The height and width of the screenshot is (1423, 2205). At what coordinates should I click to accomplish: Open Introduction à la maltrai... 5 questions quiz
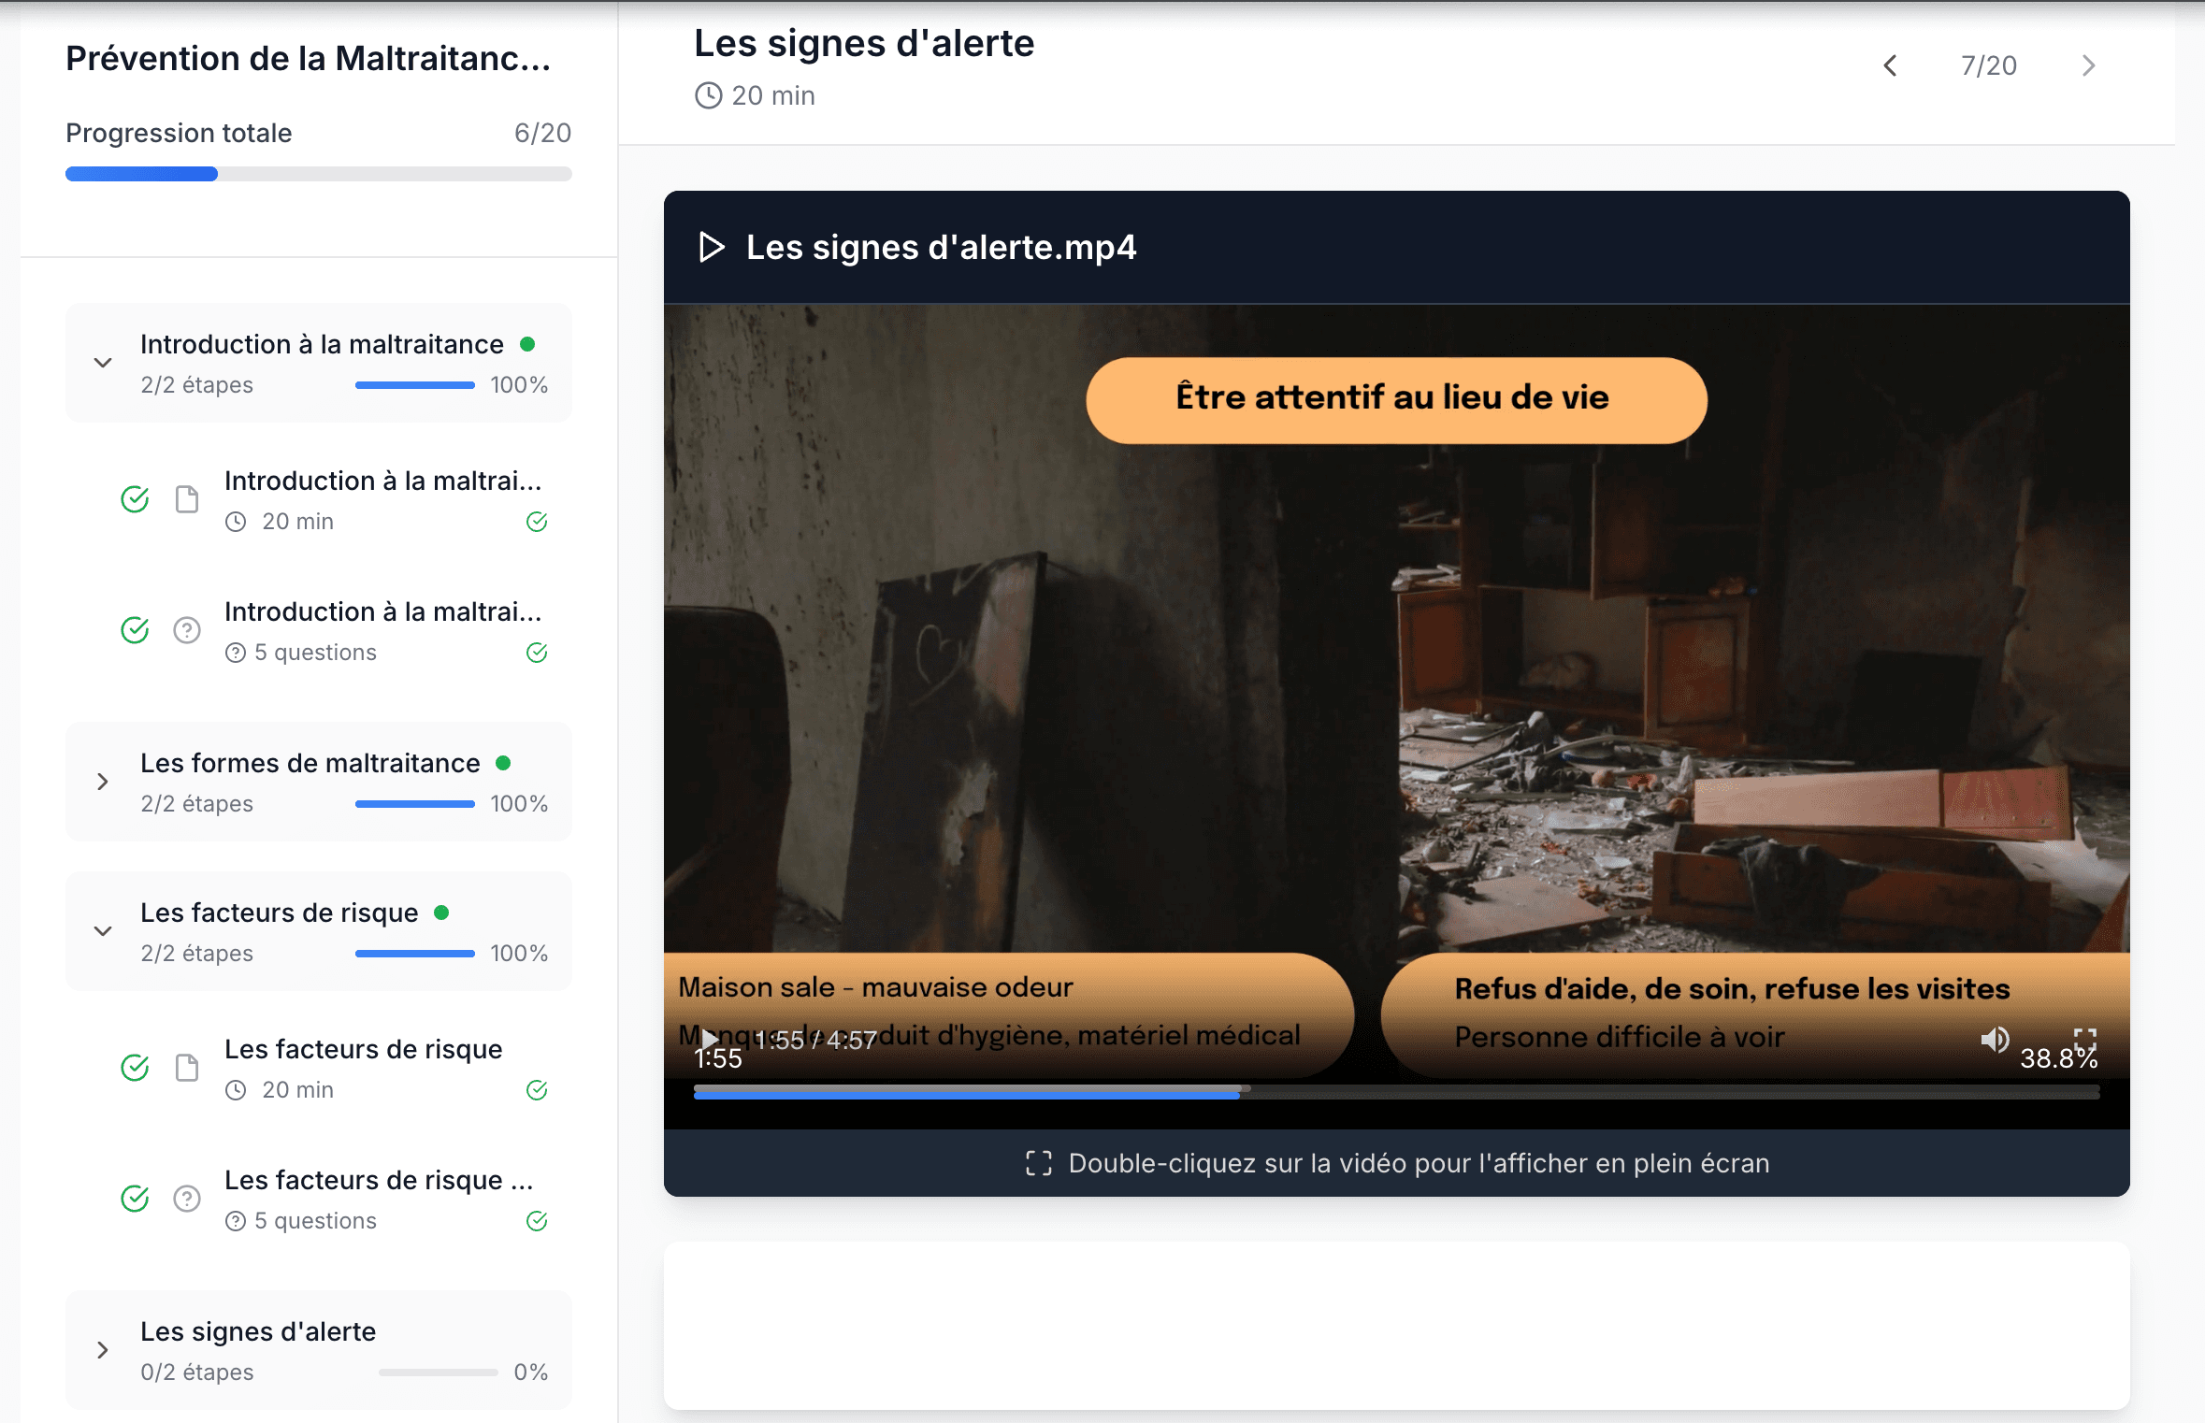click(x=335, y=631)
